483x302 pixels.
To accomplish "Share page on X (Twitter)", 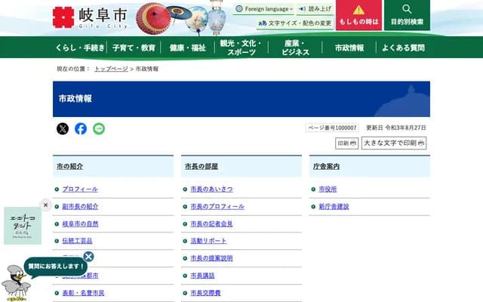I will (63, 128).
